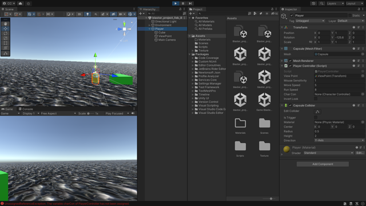Select Directional Light in Hierarchy
366x206 pixels.
point(166,22)
